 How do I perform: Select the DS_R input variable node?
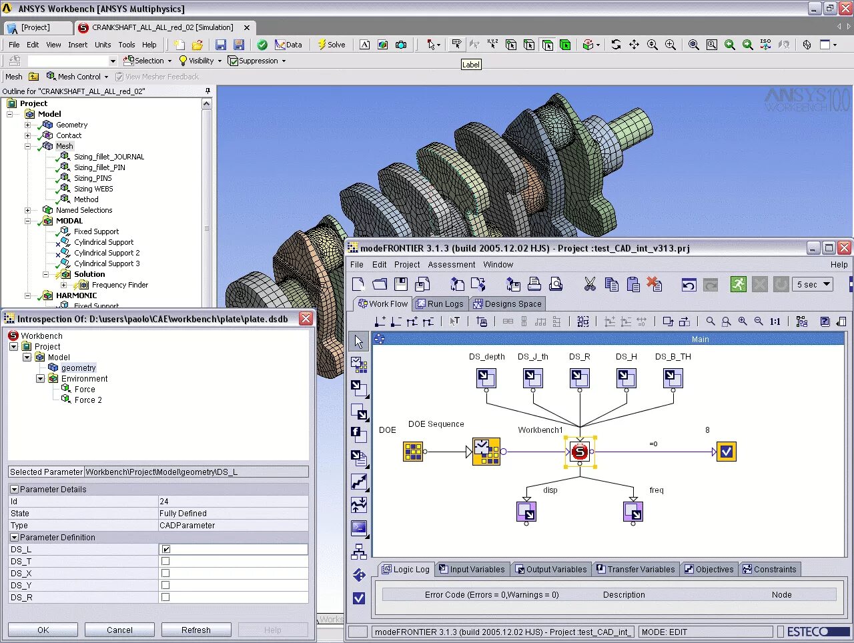[x=580, y=378]
